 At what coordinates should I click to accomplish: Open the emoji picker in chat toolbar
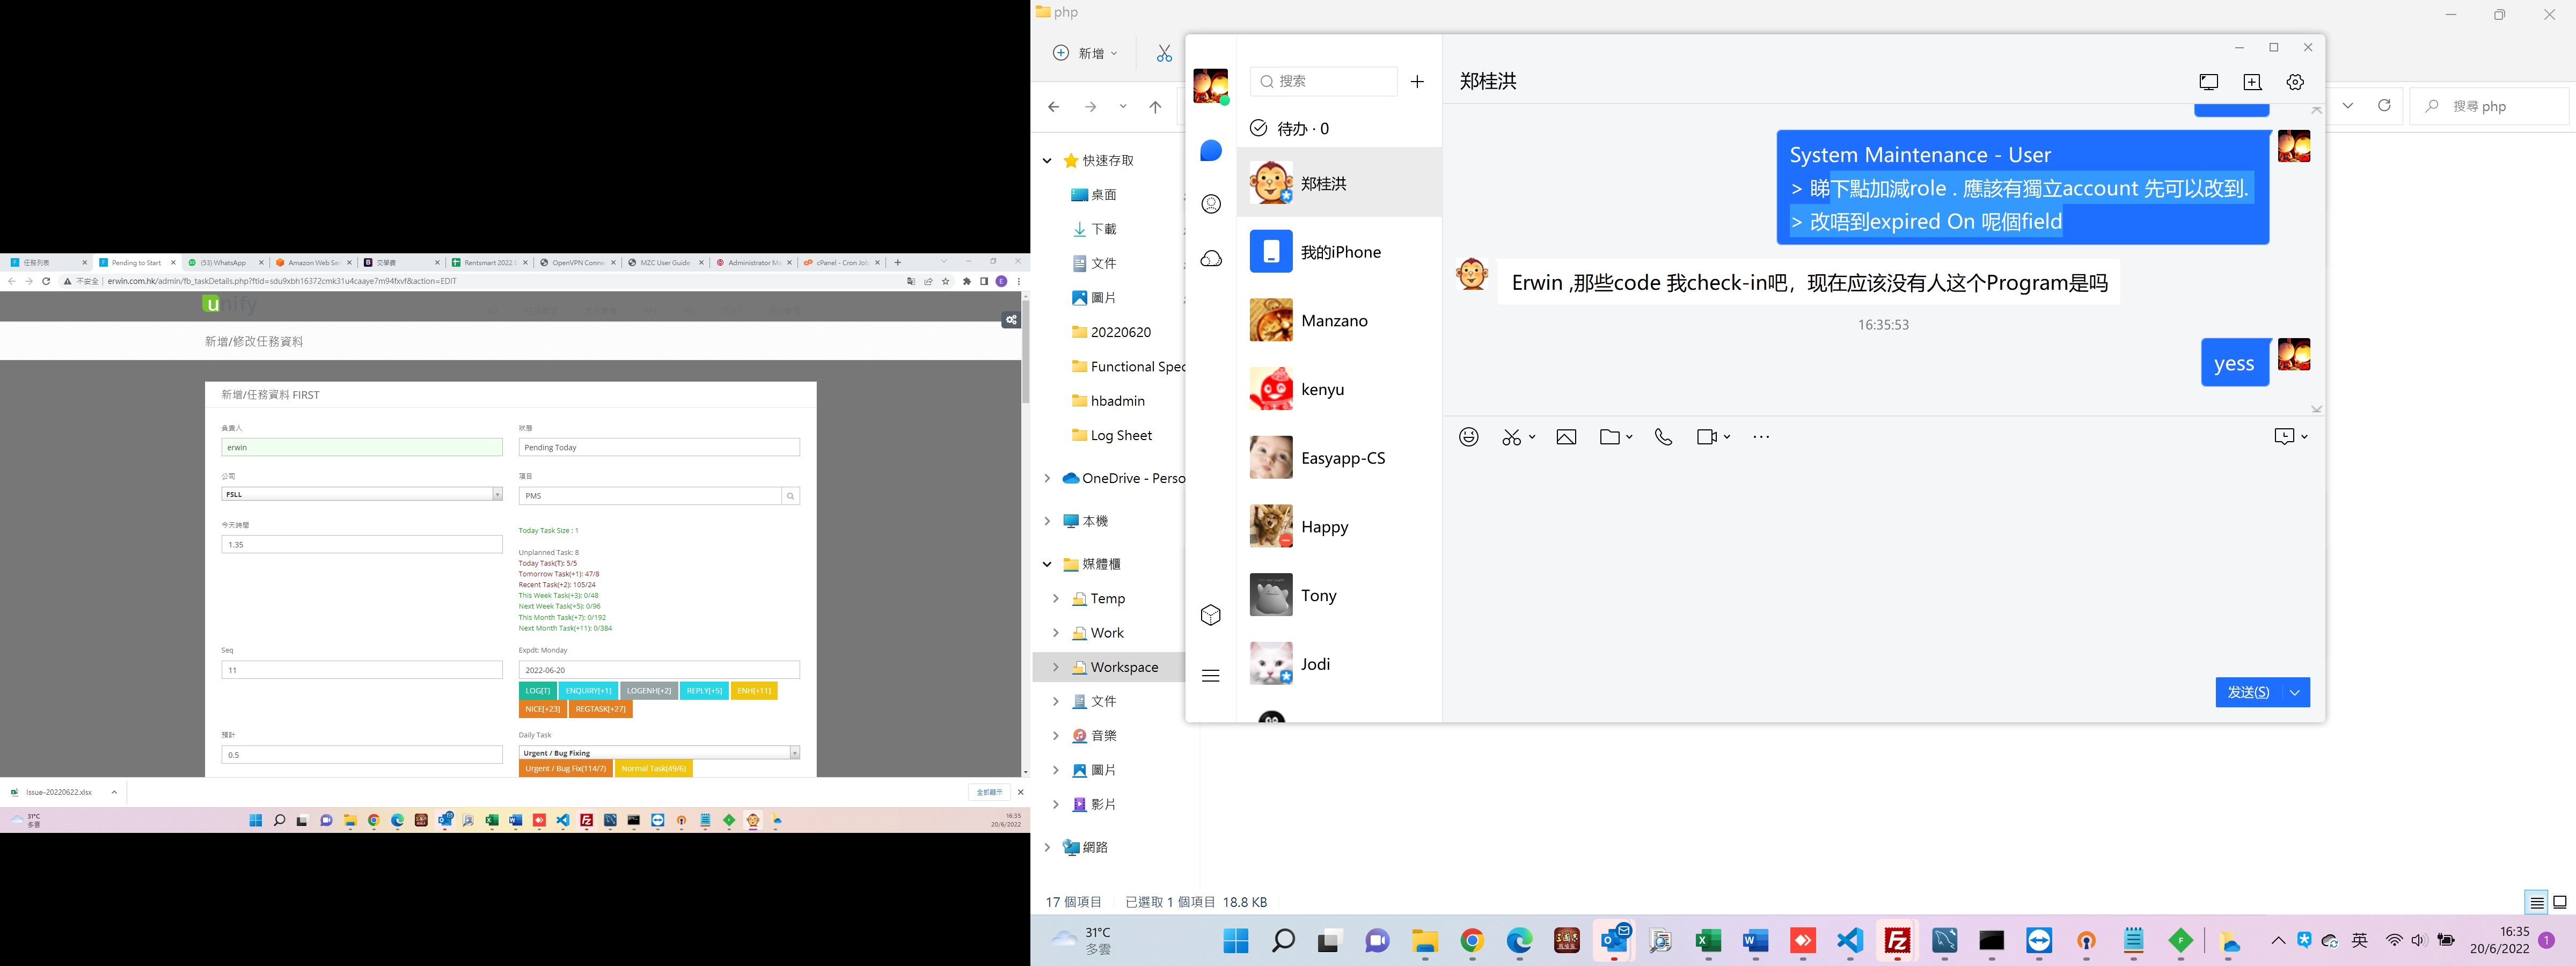[x=1468, y=437]
